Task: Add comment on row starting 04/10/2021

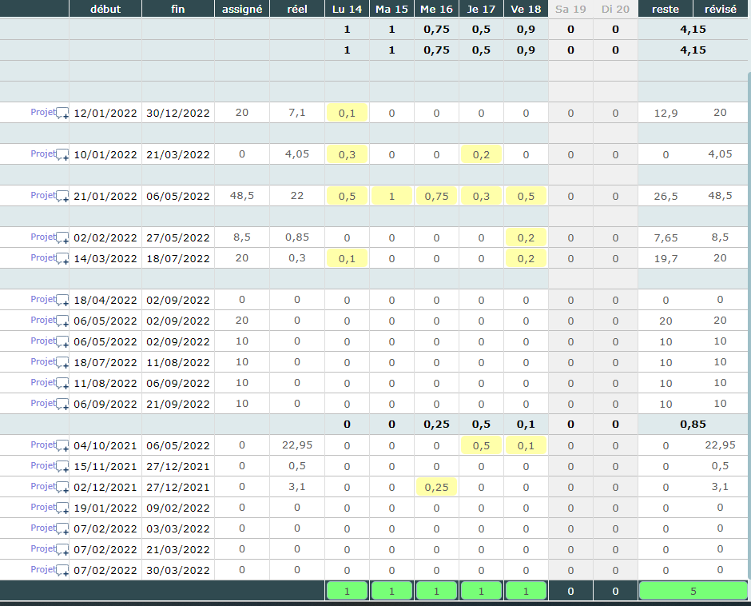Action: (62, 446)
